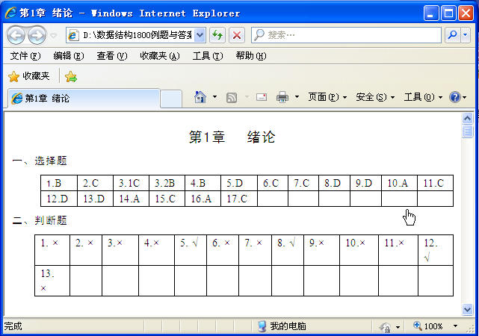Open the 工具(O) command menu
Image resolution: width=479 pixels, height=336 pixels.
click(x=423, y=97)
